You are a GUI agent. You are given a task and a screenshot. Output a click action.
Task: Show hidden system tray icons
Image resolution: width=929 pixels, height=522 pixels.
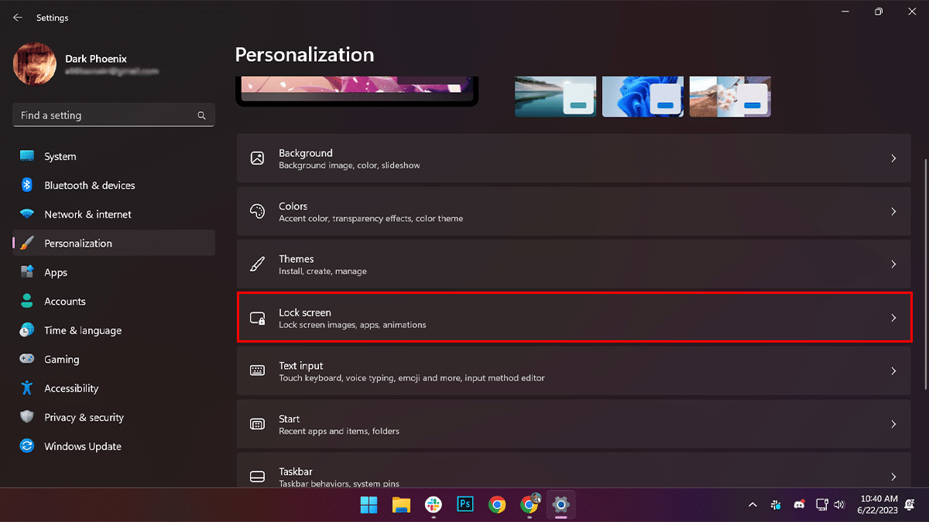coord(752,505)
